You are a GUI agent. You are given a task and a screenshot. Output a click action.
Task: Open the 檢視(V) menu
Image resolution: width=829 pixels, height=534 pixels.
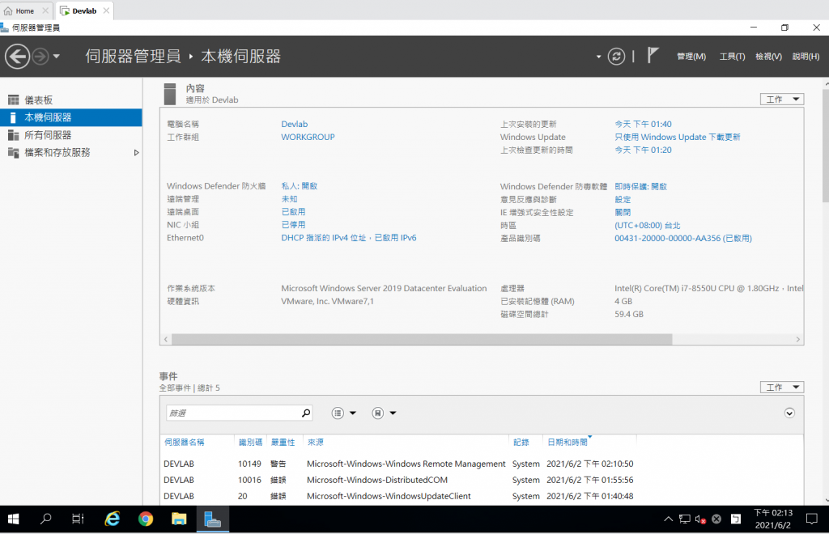click(768, 56)
